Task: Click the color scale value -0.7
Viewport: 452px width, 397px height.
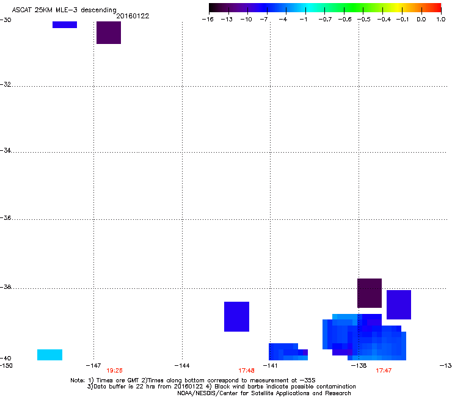Action: click(x=325, y=20)
